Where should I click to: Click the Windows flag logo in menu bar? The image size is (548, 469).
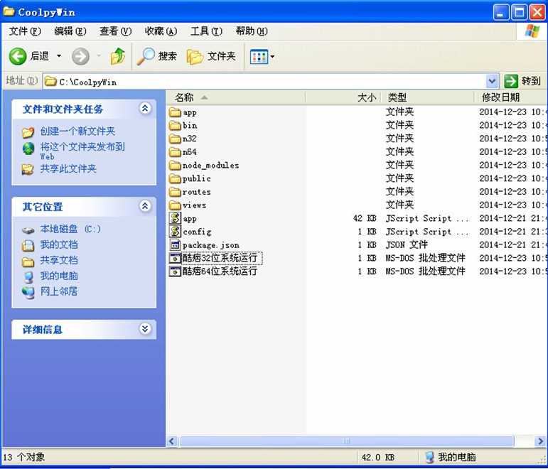tap(532, 31)
